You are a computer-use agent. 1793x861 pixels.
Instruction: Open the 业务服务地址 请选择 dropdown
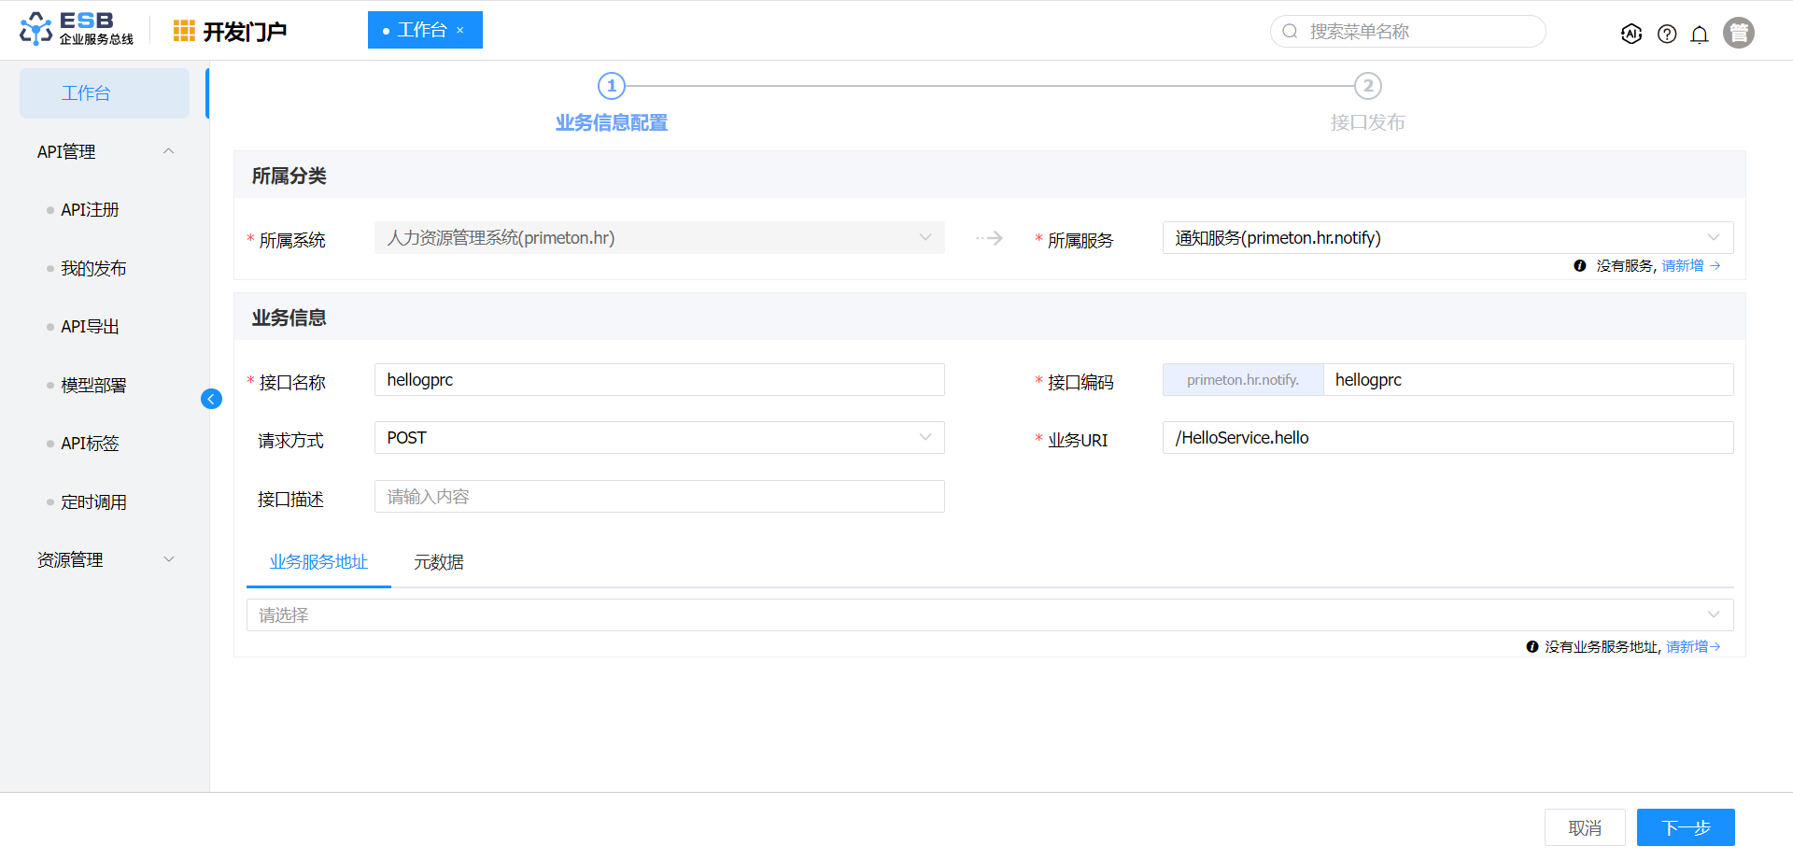pyautogui.click(x=989, y=615)
